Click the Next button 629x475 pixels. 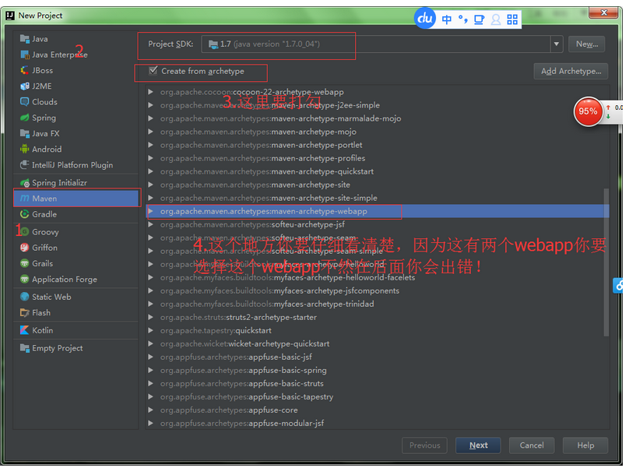478,445
